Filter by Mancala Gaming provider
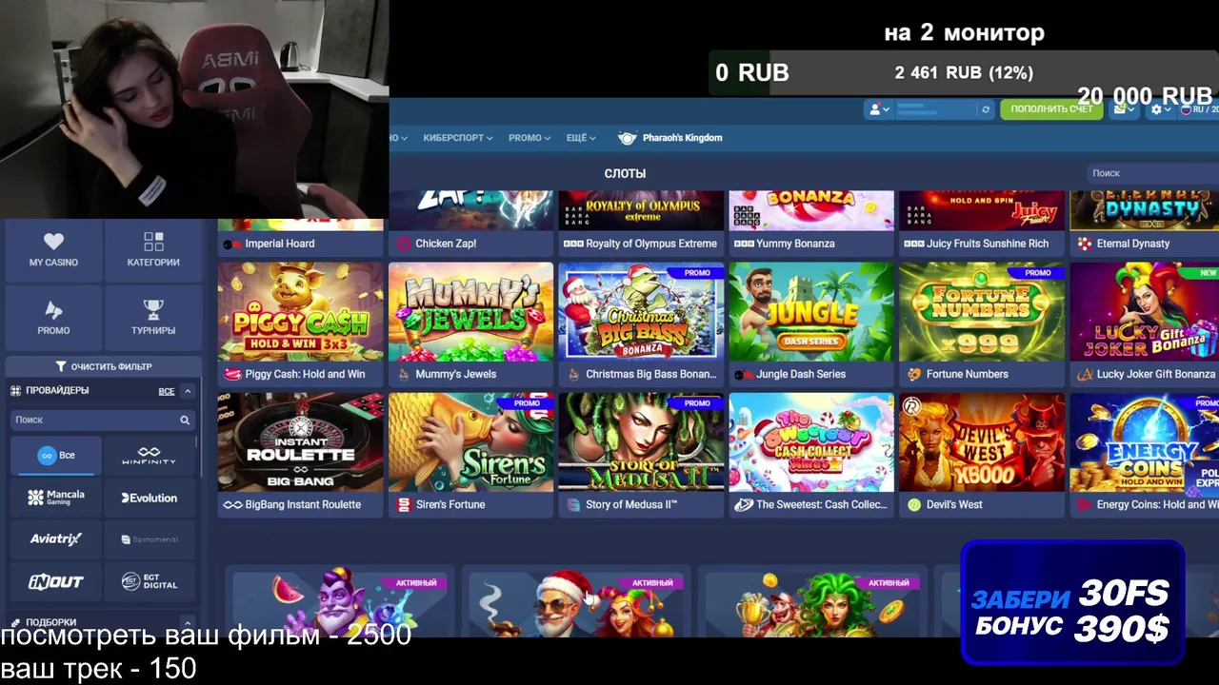This screenshot has width=1219, height=685. click(56, 498)
